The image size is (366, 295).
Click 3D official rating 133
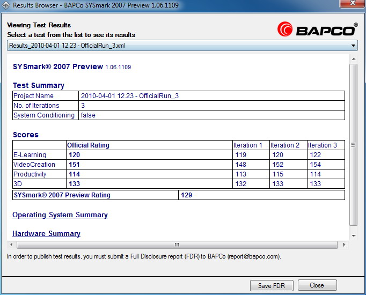point(74,184)
